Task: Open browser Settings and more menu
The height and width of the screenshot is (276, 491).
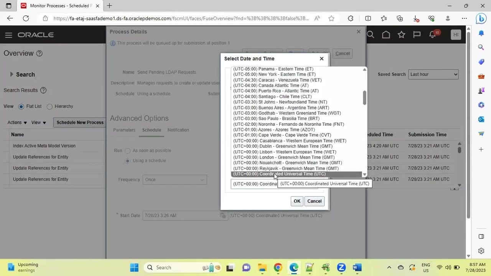Action: pos(464,18)
